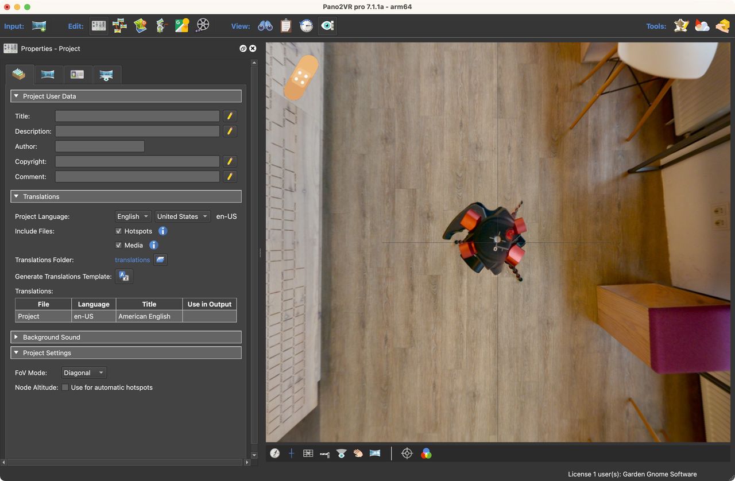
Task: Enable Use for automatic hotspots checkbox
Action: tap(65, 387)
